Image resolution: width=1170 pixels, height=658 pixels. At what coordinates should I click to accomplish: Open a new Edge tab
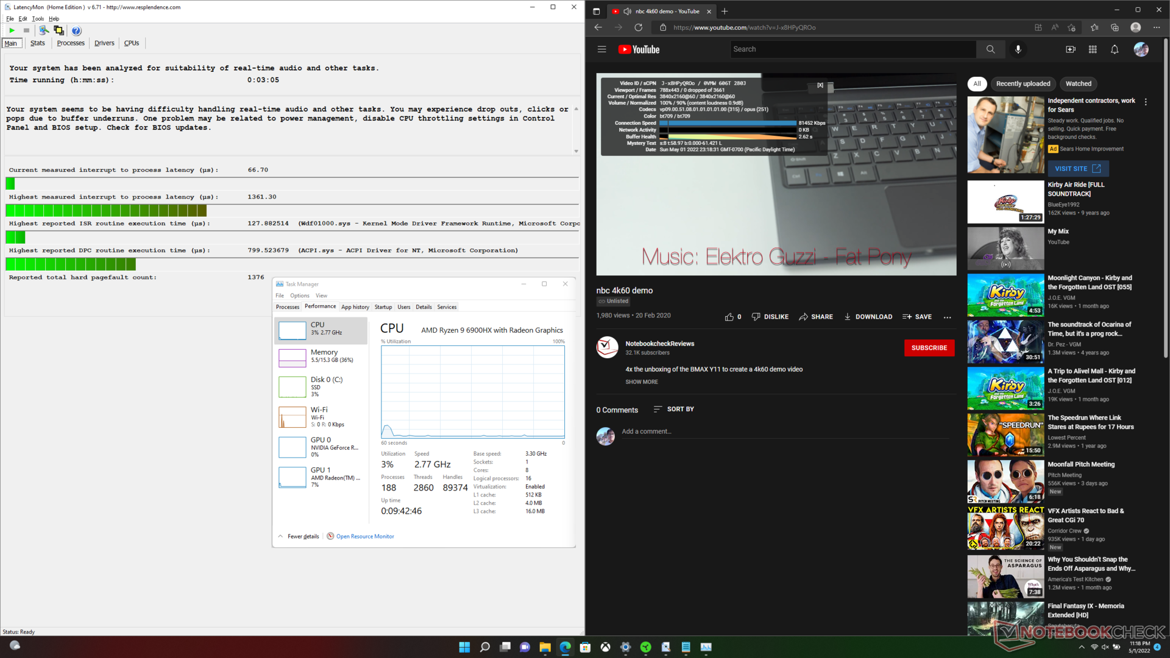tap(725, 11)
